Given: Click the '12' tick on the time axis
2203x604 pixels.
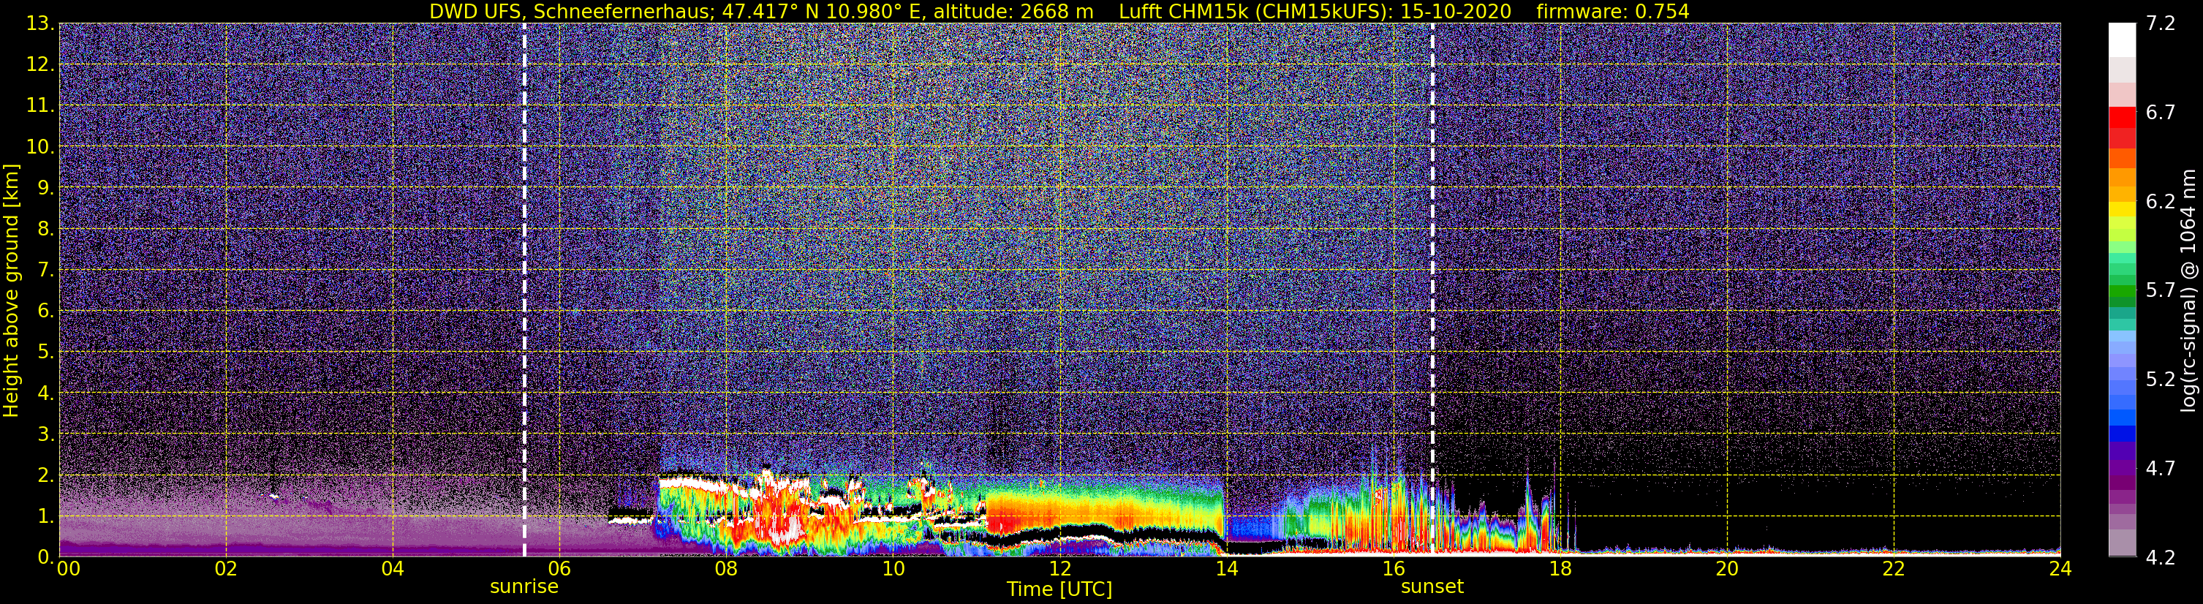Looking at the screenshot, I should [1059, 569].
